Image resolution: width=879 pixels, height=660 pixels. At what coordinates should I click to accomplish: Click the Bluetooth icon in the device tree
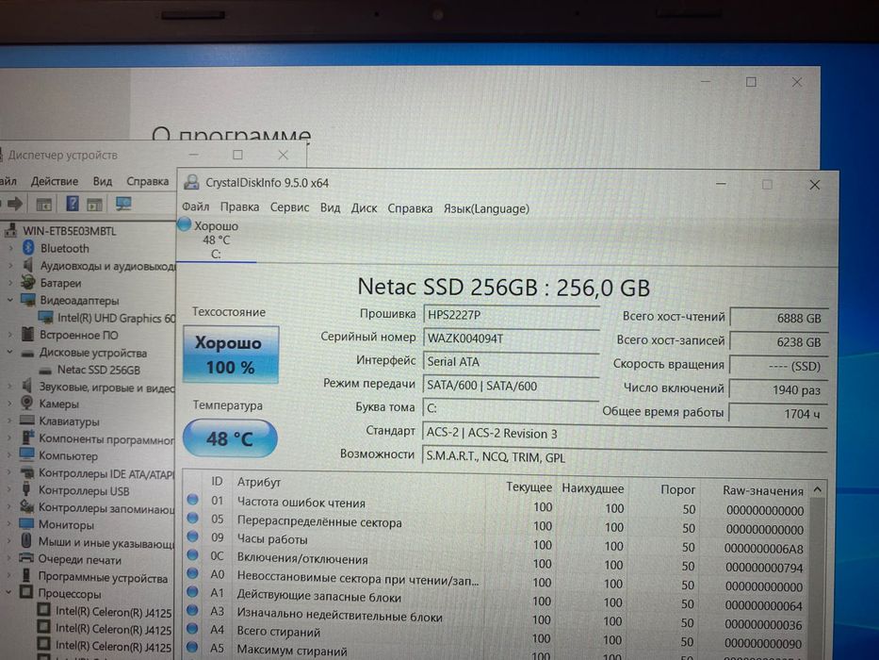[x=28, y=247]
